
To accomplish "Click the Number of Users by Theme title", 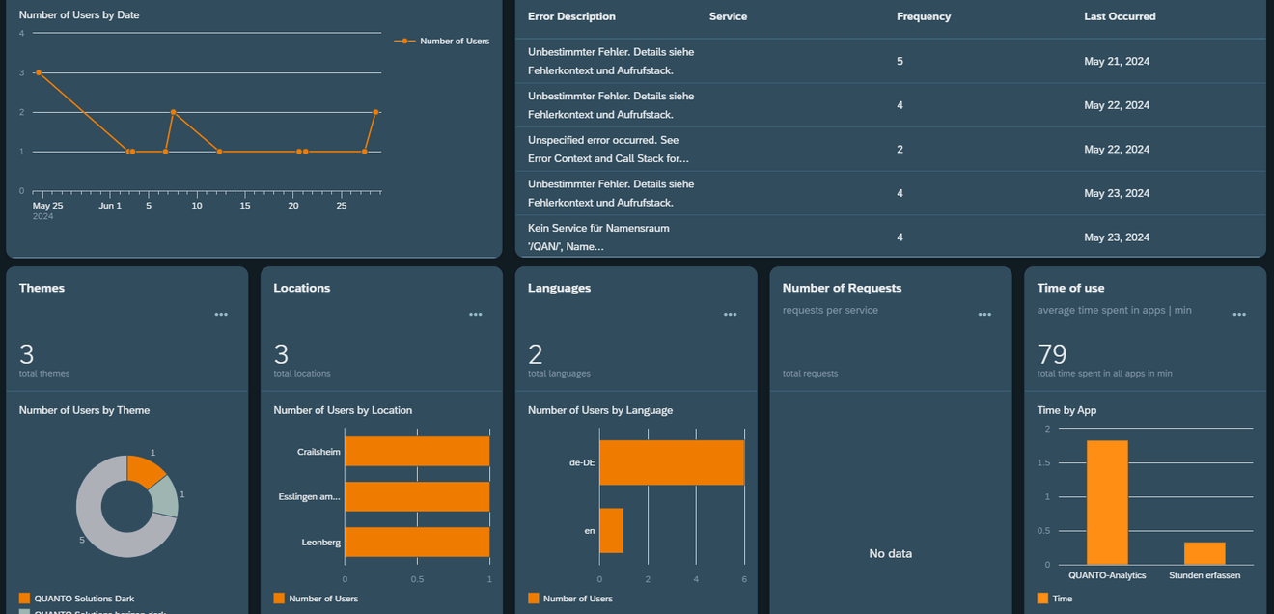I will (84, 410).
